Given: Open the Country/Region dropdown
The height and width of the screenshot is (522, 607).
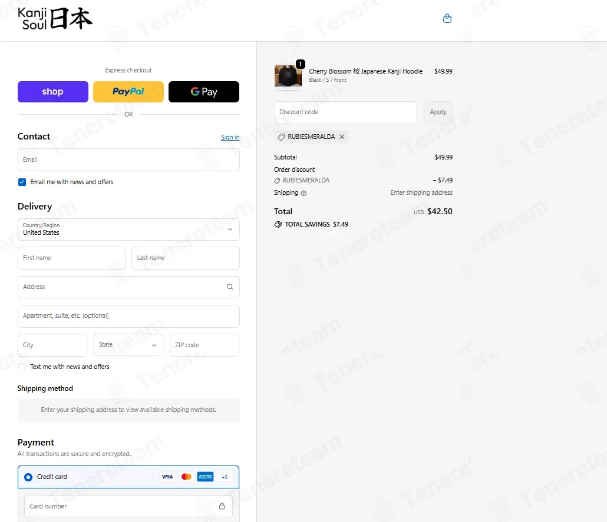Looking at the screenshot, I should point(128,230).
